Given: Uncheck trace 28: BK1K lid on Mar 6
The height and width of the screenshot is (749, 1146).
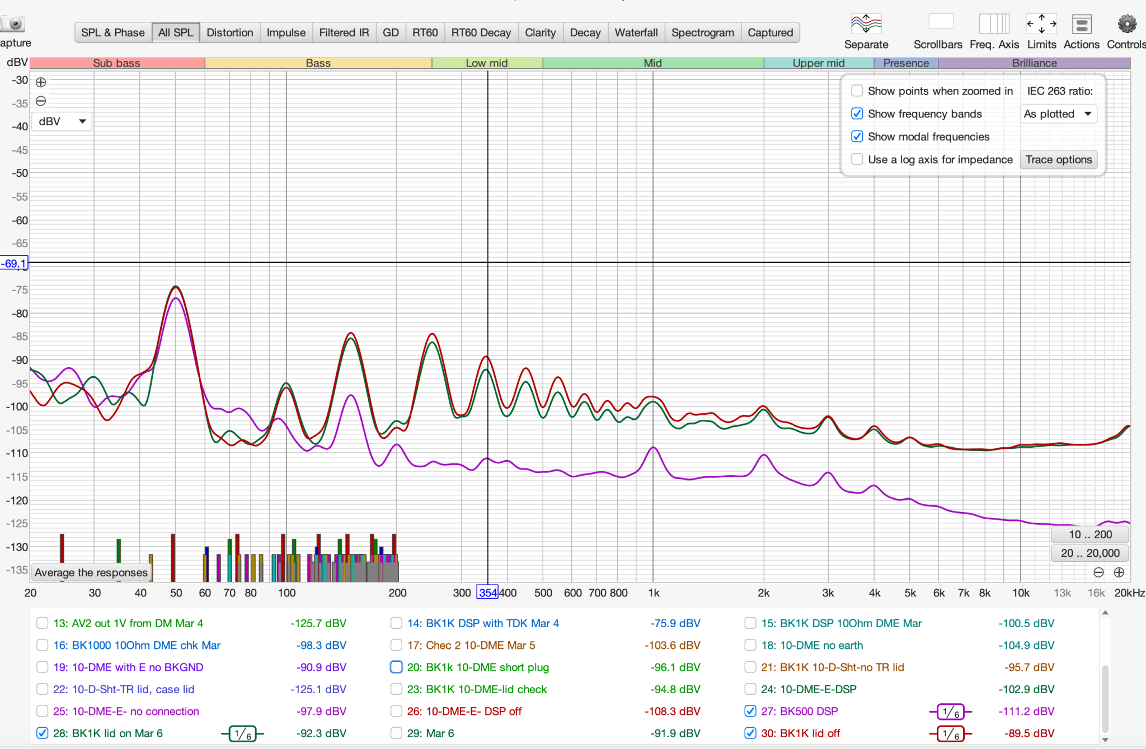Looking at the screenshot, I should pos(42,733).
